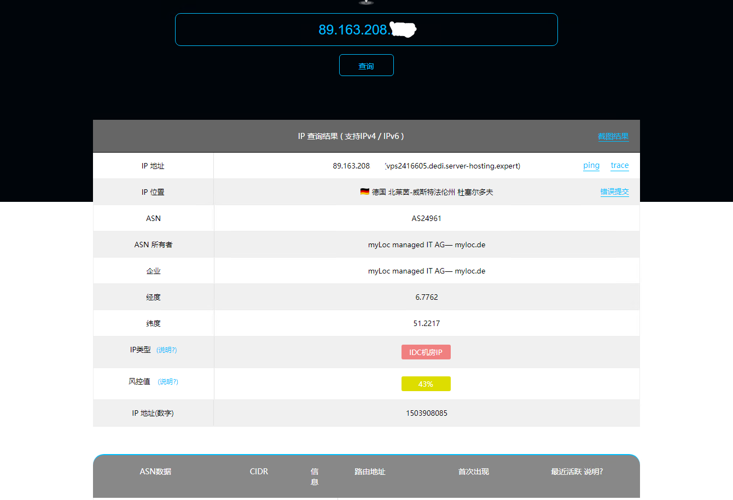733x500 pixels.
Task: Open the 说明 help link beside IP类型
Action: pos(167,350)
